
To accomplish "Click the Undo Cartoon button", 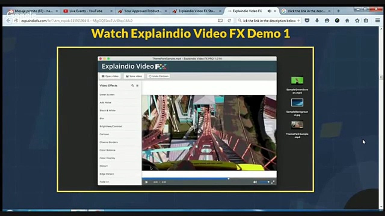I will point(159,76).
